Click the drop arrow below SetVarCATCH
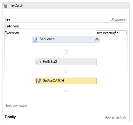The image size is (133, 125). pyautogui.click(x=66, y=90)
